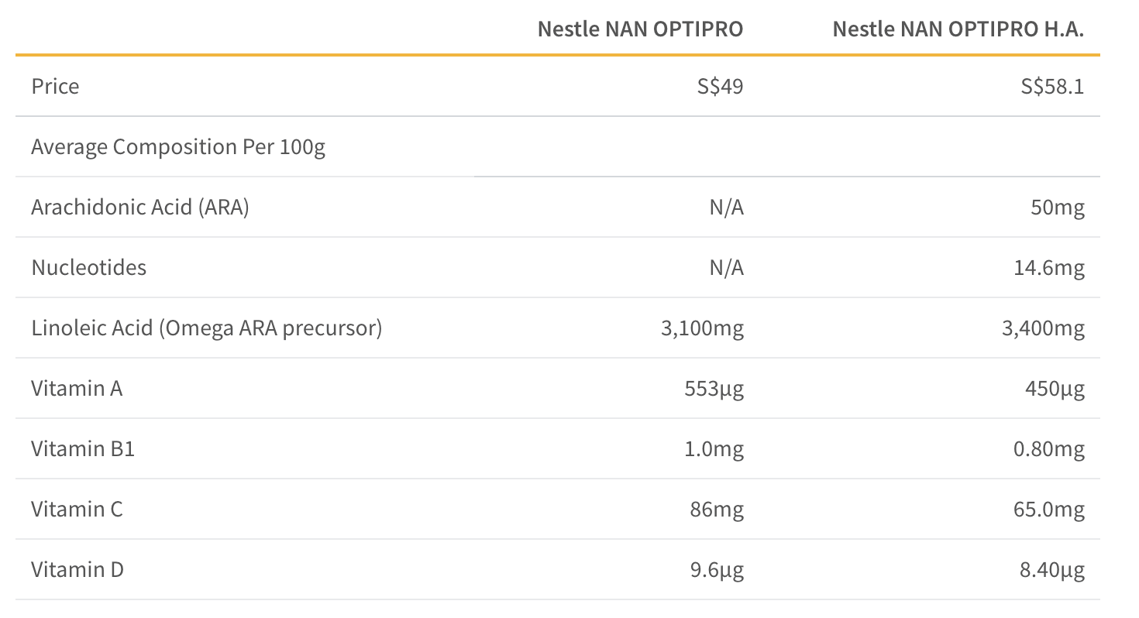Click the S$49 price value
Image resolution: width=1139 pixels, height=618 pixels.
pos(719,86)
